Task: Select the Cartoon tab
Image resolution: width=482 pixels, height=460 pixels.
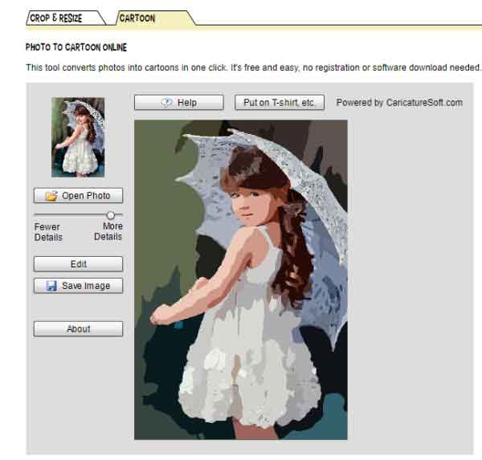Action: pyautogui.click(x=154, y=18)
